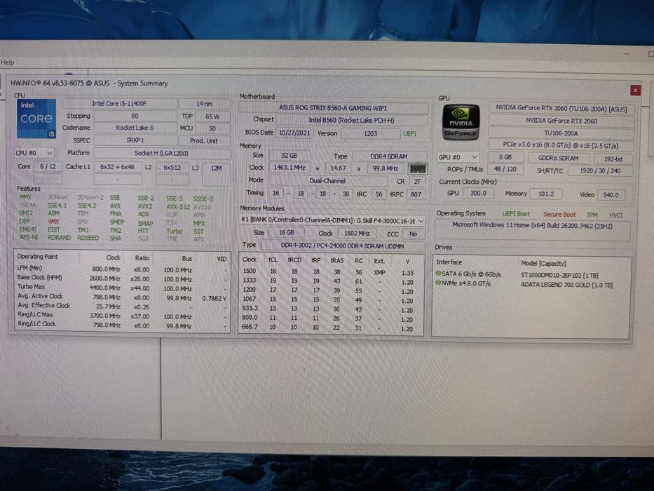This screenshot has height=491, width=654.
Task: Click the HVCI label
Action: coord(615,215)
